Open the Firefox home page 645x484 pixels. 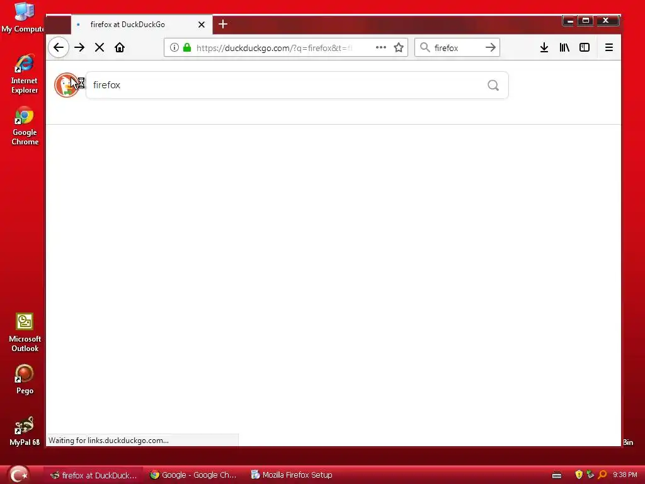pos(120,47)
